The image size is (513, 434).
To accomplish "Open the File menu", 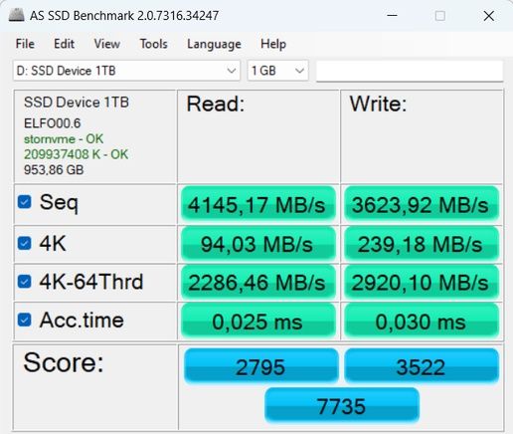I will click(x=25, y=44).
